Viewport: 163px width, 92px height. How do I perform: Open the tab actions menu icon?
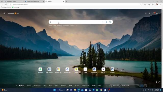(2, 1)
